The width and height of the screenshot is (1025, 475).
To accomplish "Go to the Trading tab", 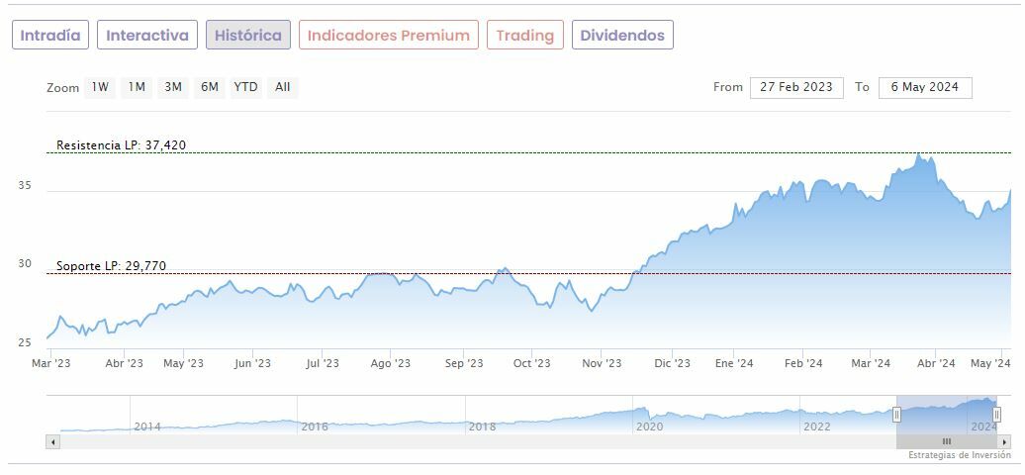I will pyautogui.click(x=524, y=36).
